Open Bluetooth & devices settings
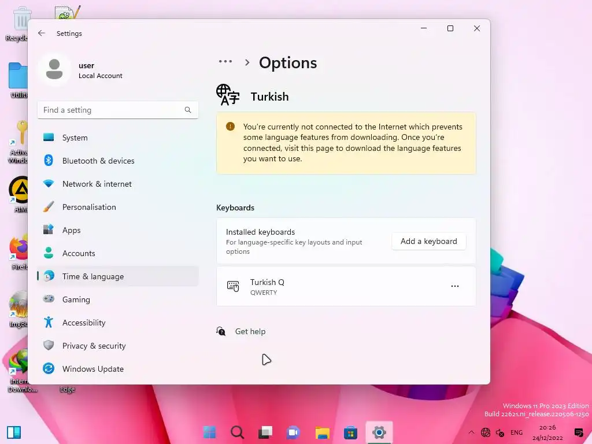Screen dimensions: 592x444 tap(118, 161)
